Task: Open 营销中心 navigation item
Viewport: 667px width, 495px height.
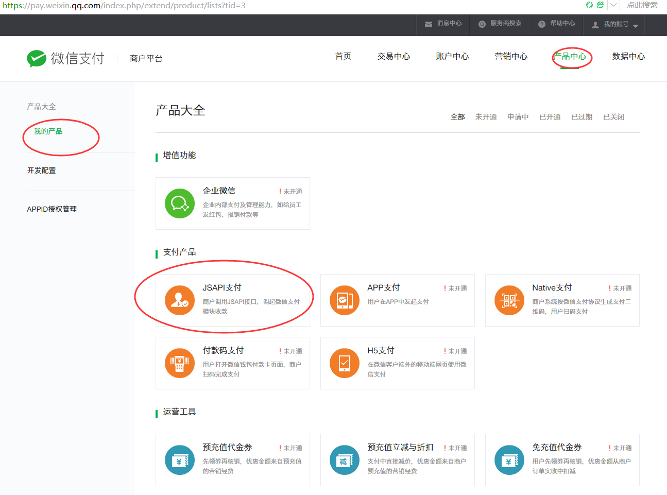Action: [511, 56]
